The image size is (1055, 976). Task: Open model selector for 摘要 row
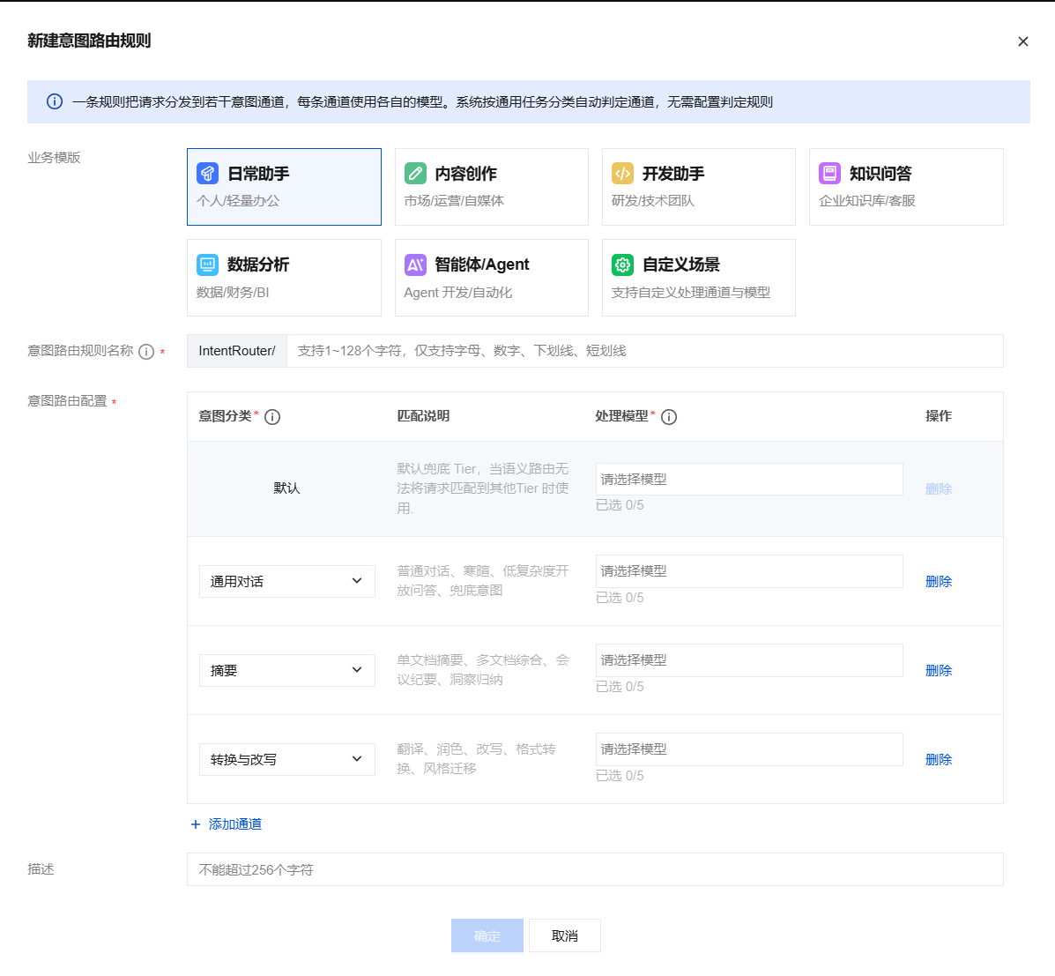[x=749, y=660]
